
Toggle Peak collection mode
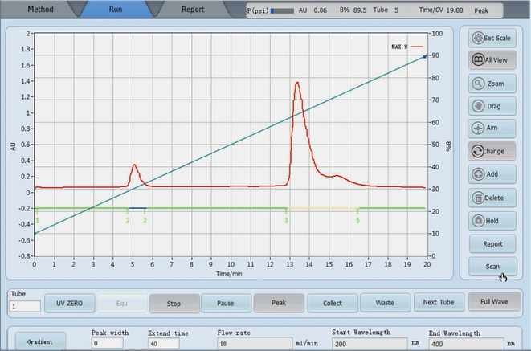pos(280,303)
